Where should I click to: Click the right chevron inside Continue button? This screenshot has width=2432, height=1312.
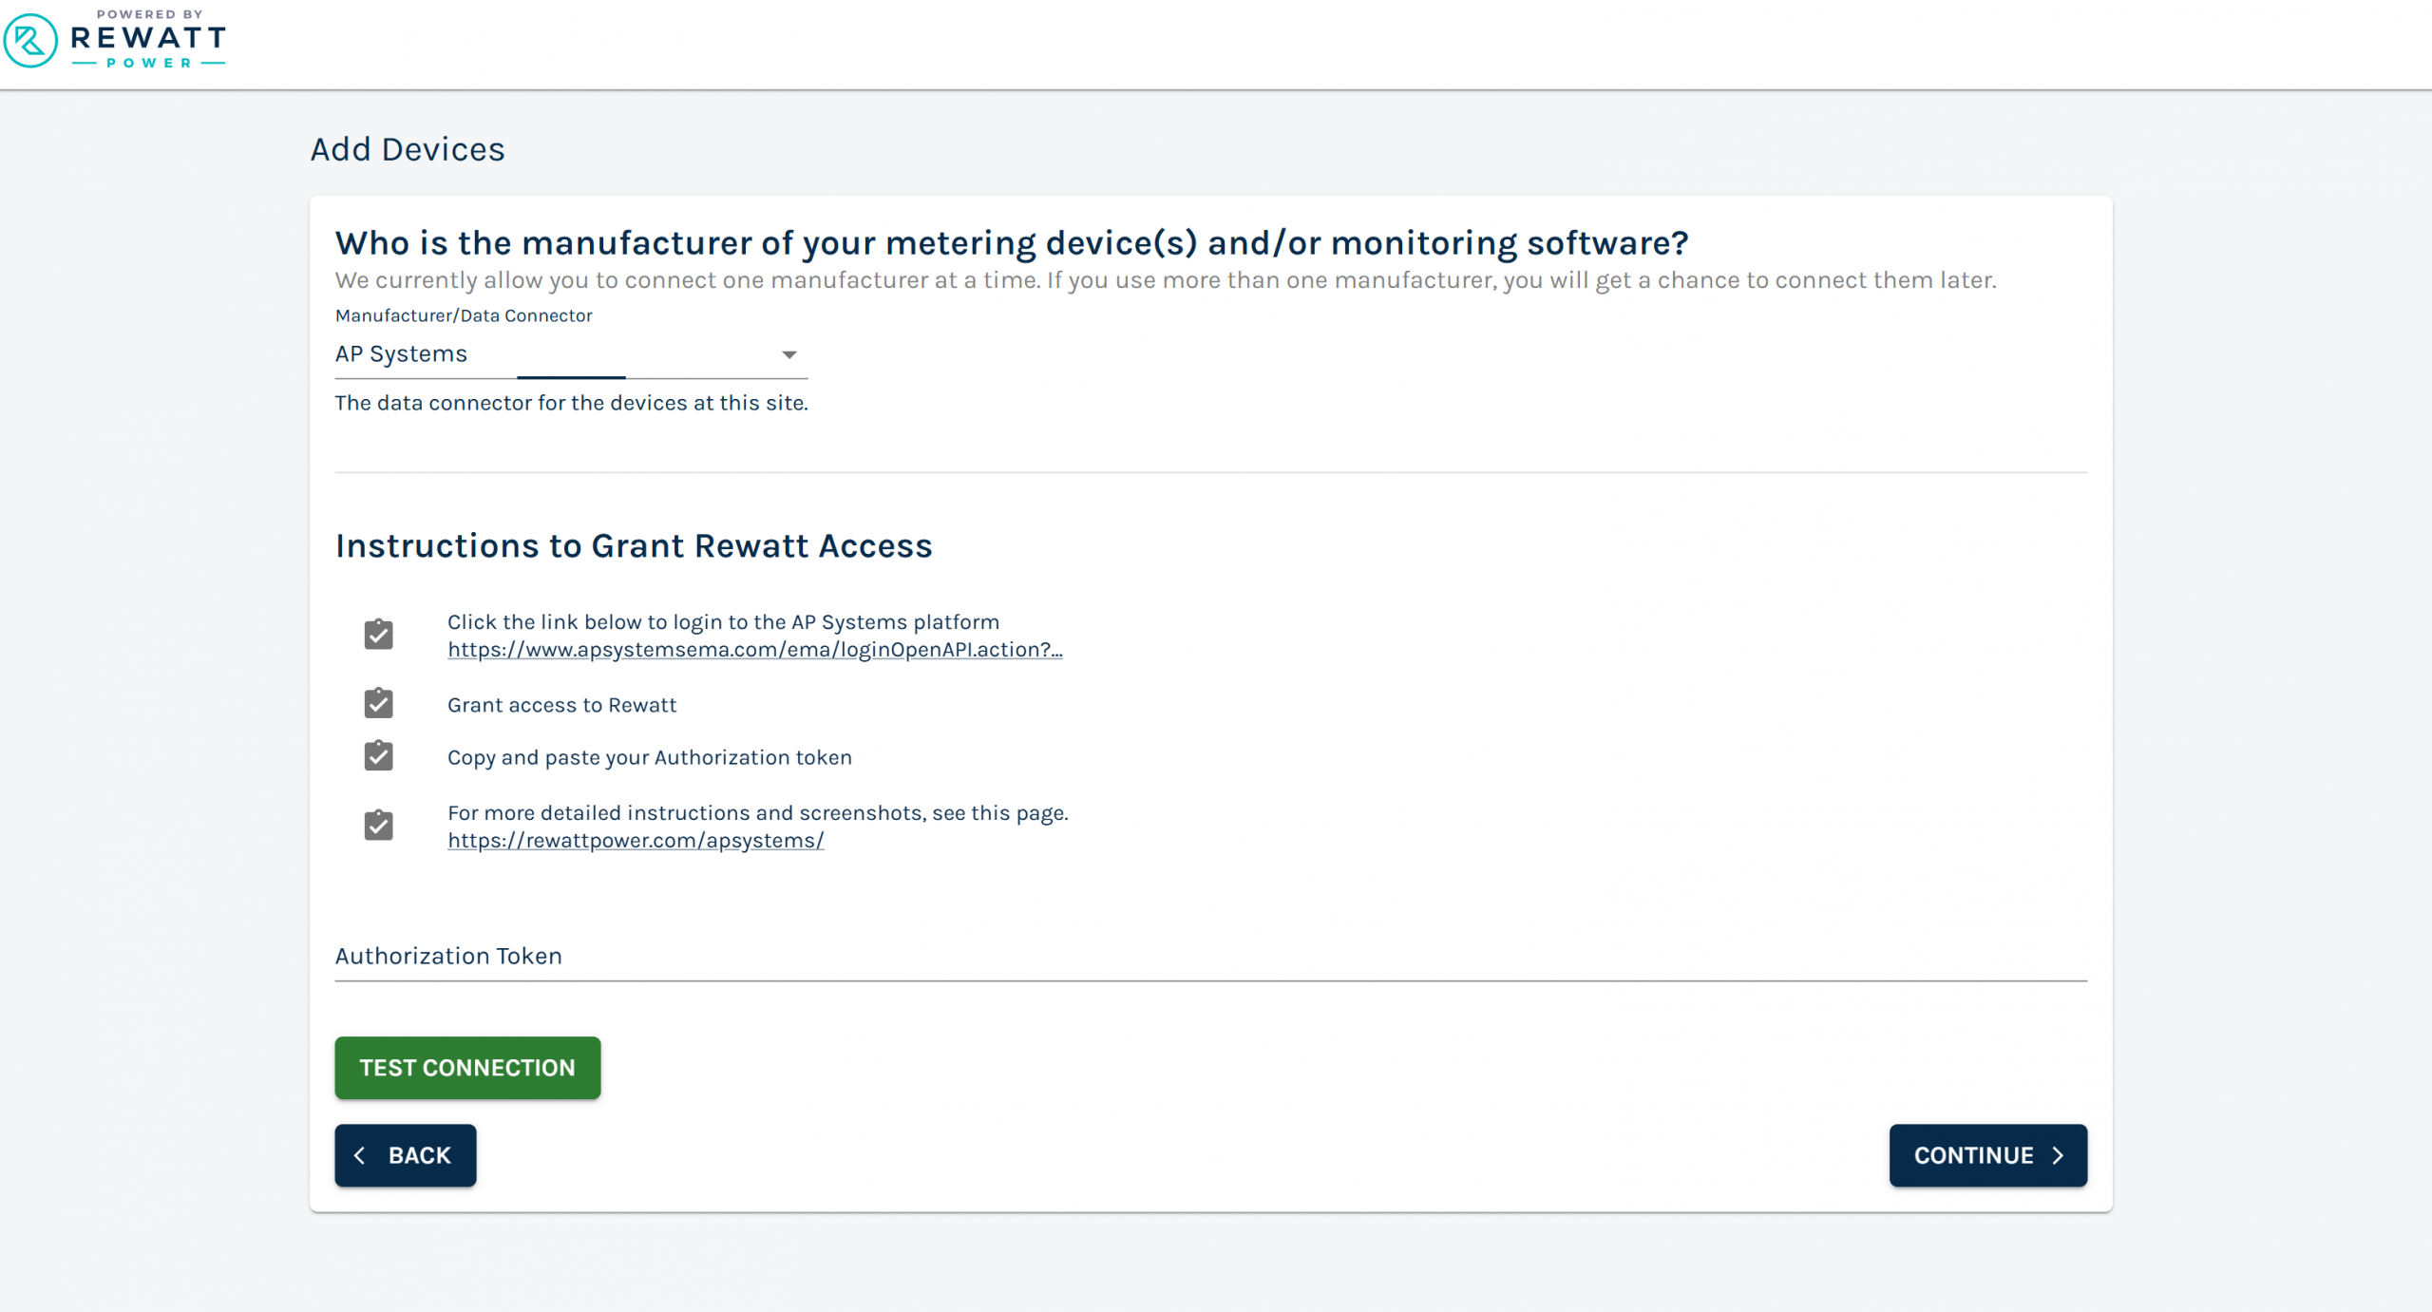[2058, 1155]
